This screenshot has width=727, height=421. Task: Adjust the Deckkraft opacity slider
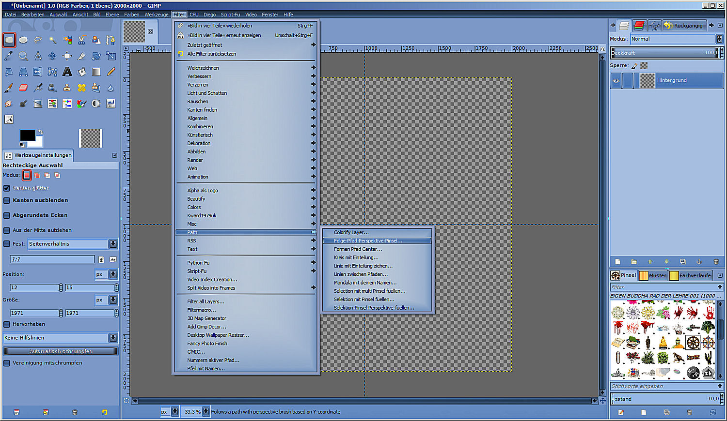(665, 53)
